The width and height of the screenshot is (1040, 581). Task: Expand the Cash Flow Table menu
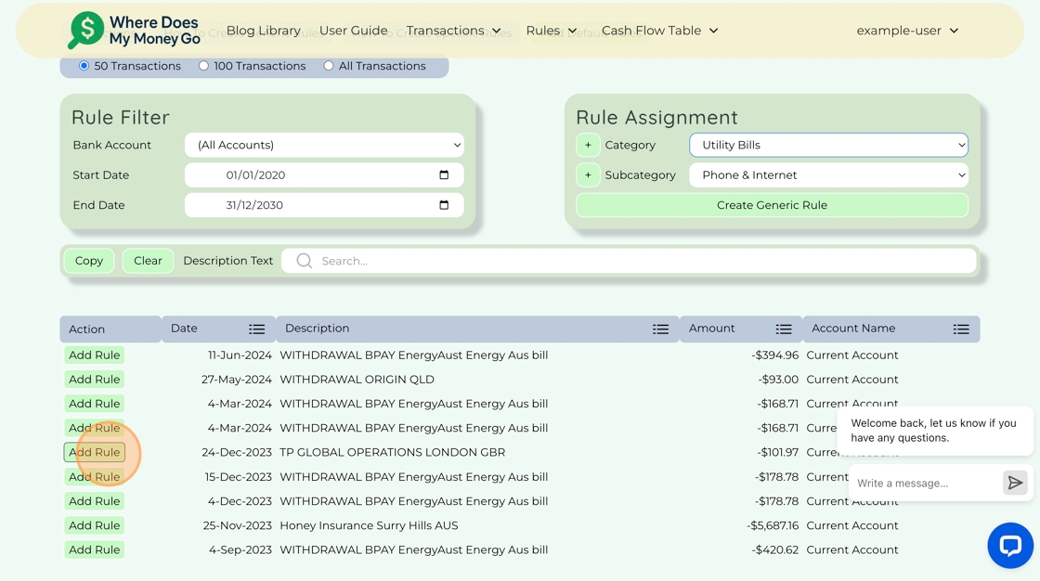tap(660, 31)
